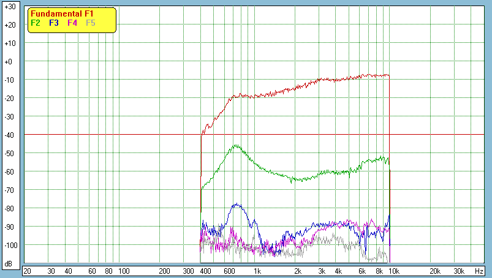Viewport: 492px width, 278px height.
Task: Click the magenta F4 legend label
Action: click(x=72, y=23)
